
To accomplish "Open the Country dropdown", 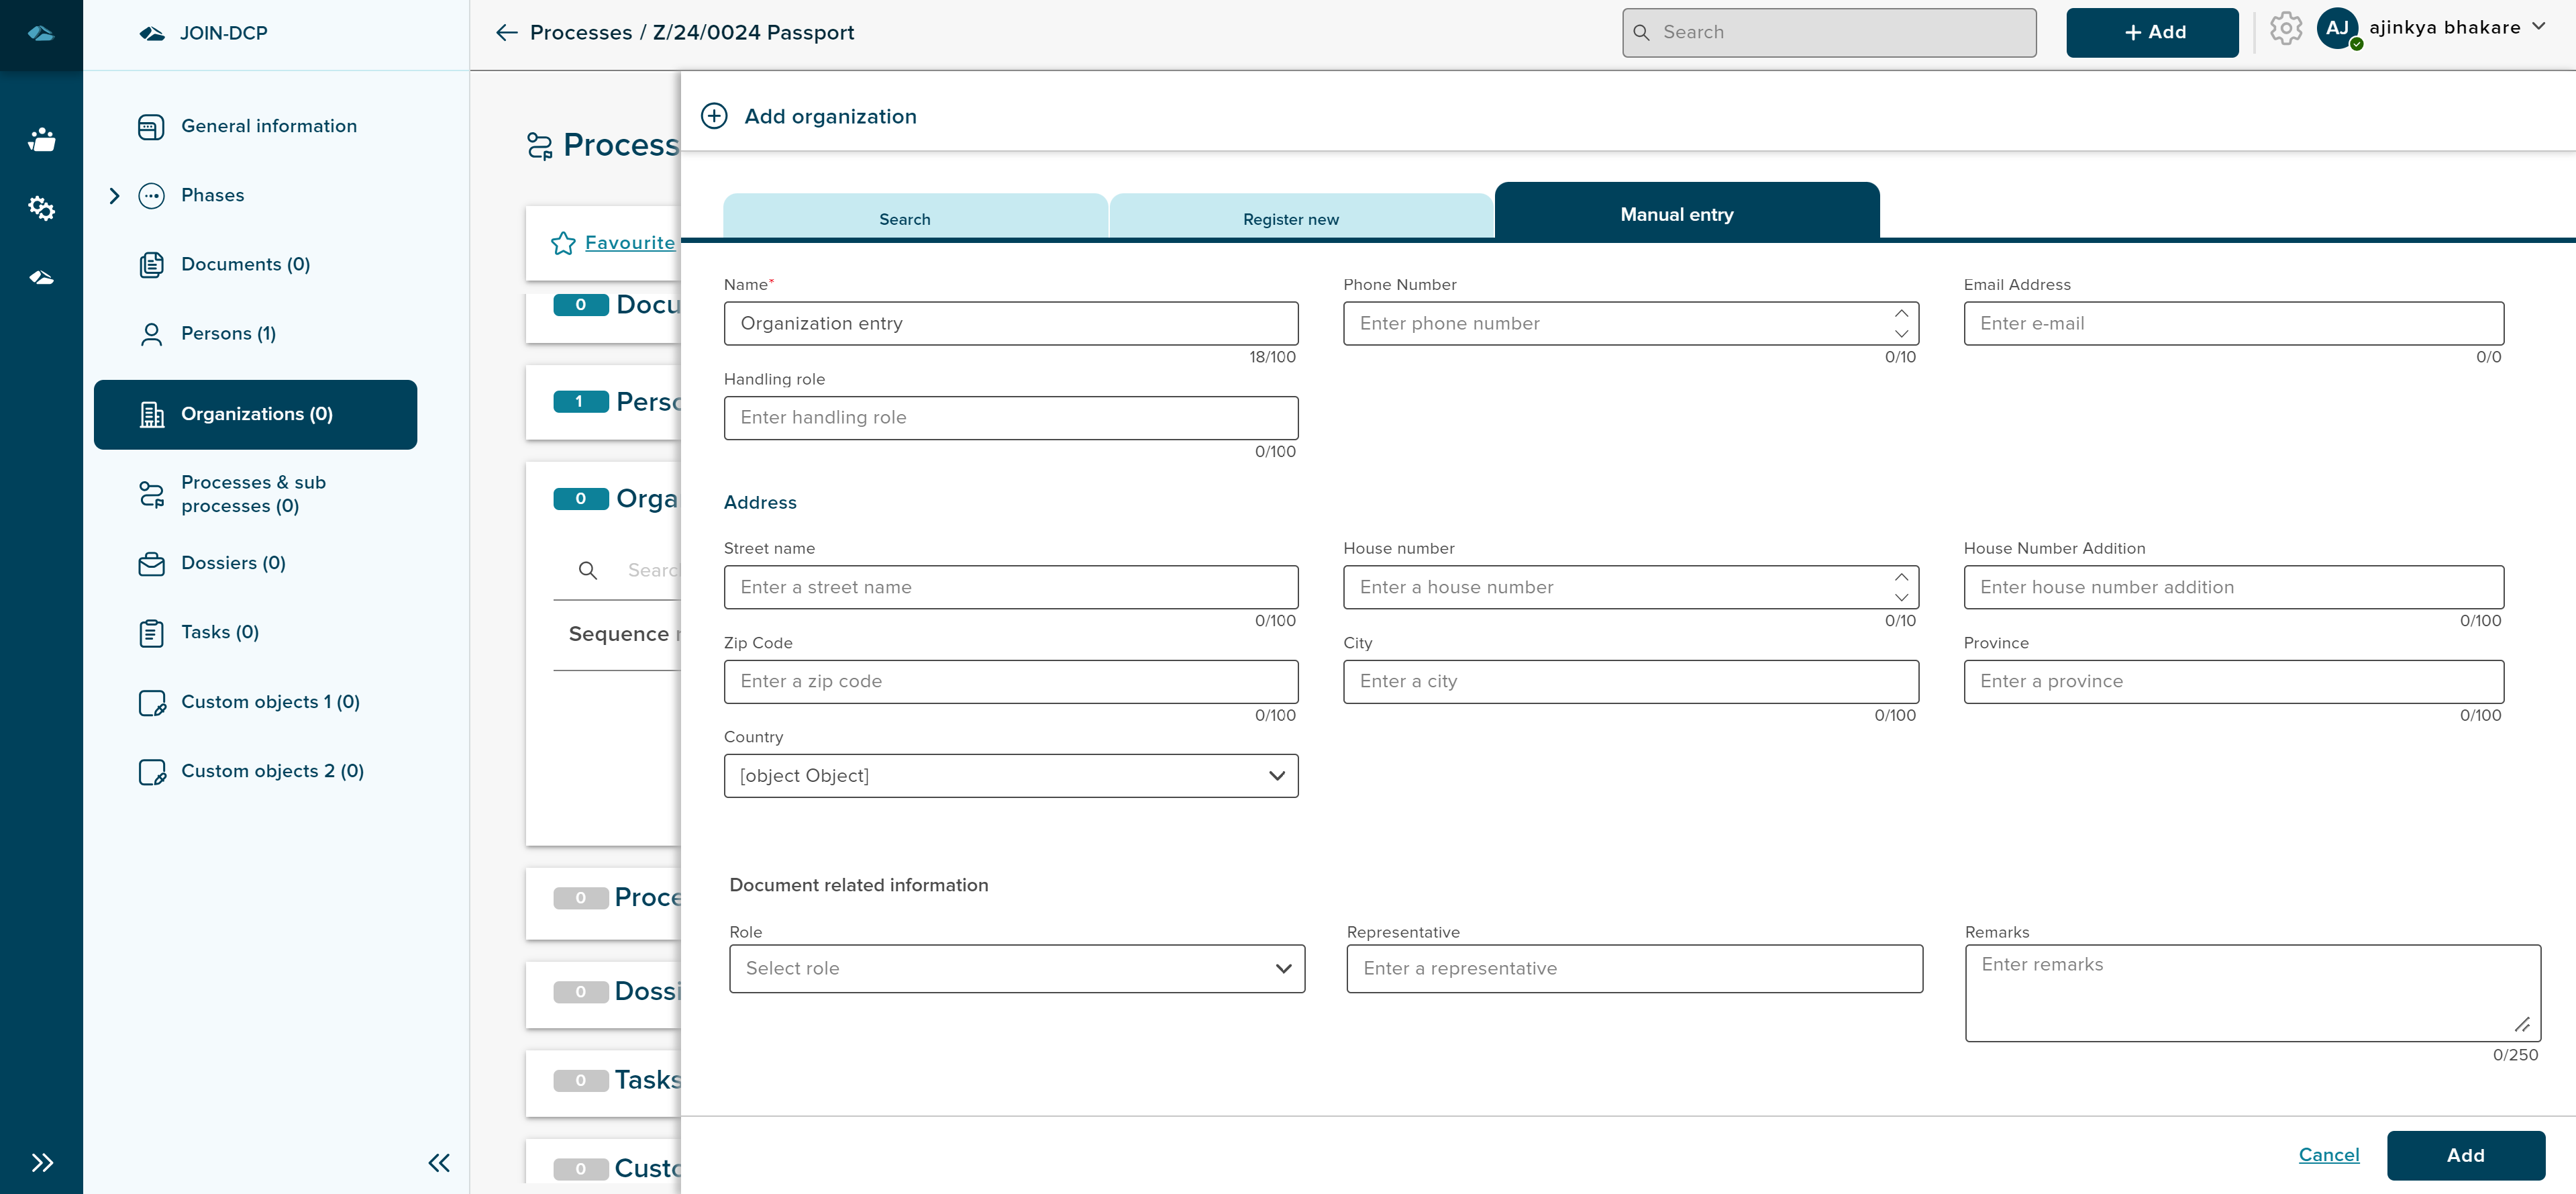I will click(1010, 776).
